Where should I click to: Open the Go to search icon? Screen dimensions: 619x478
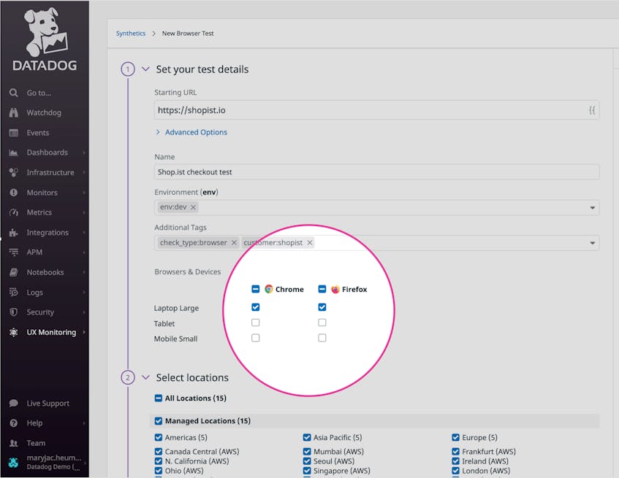coord(13,93)
